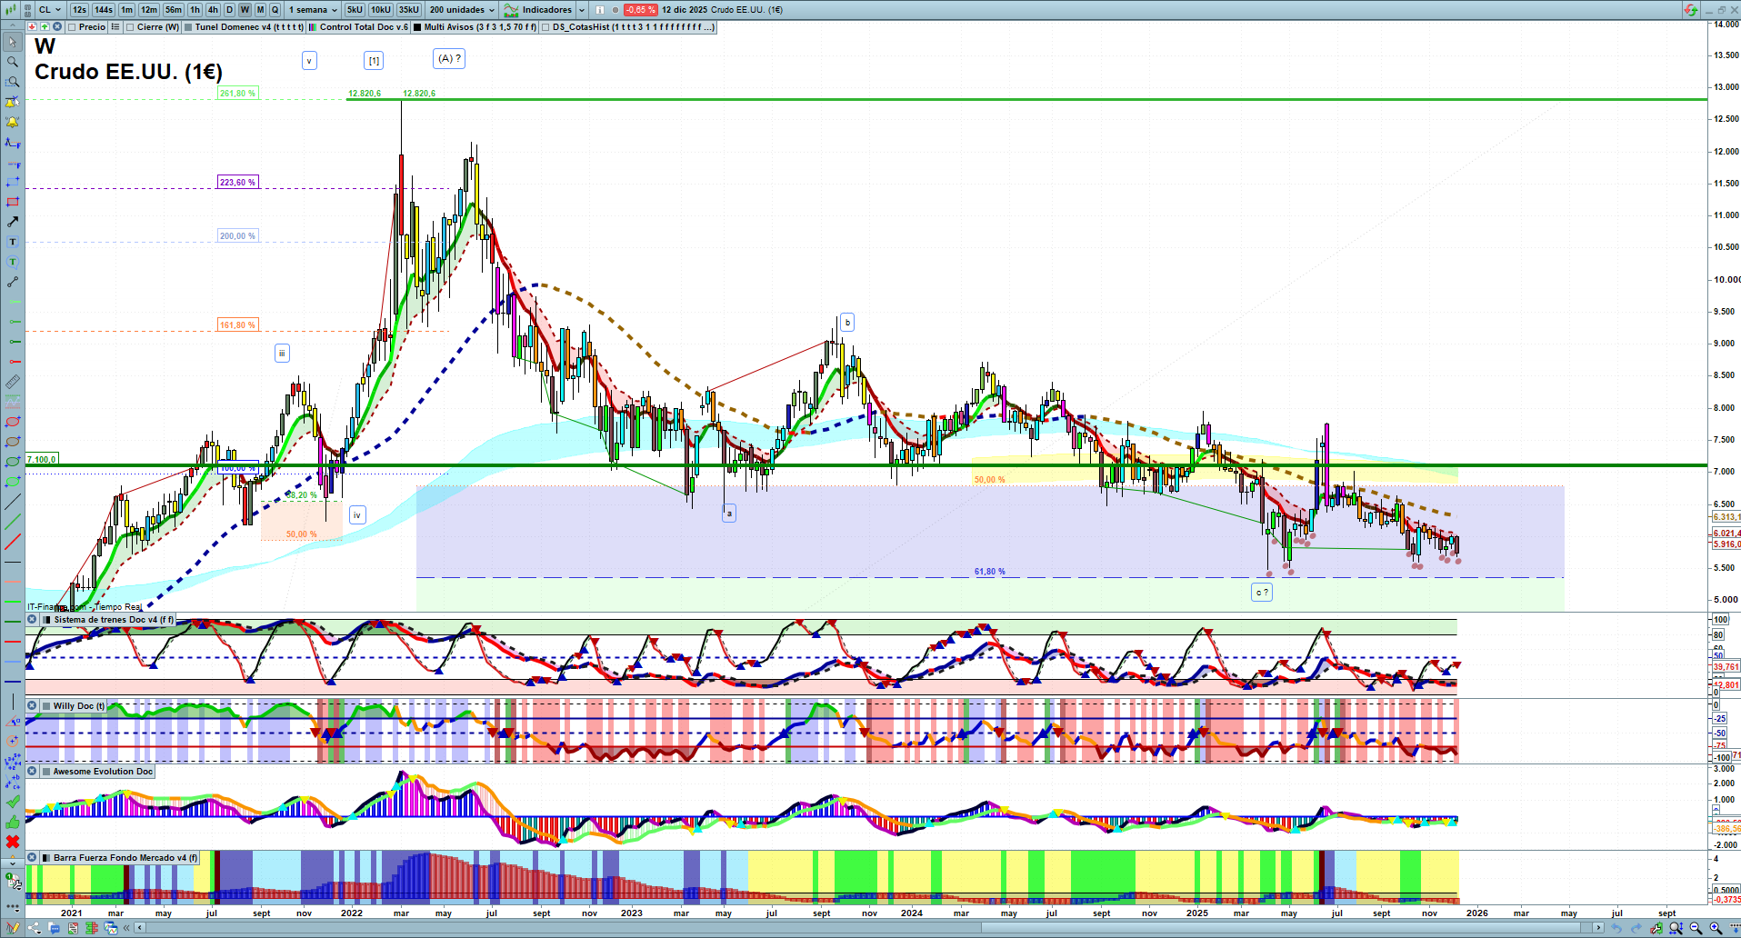Viewport: 1741px width, 938px height.
Task: Open the '200 unidades' dropdown
Action: click(462, 10)
